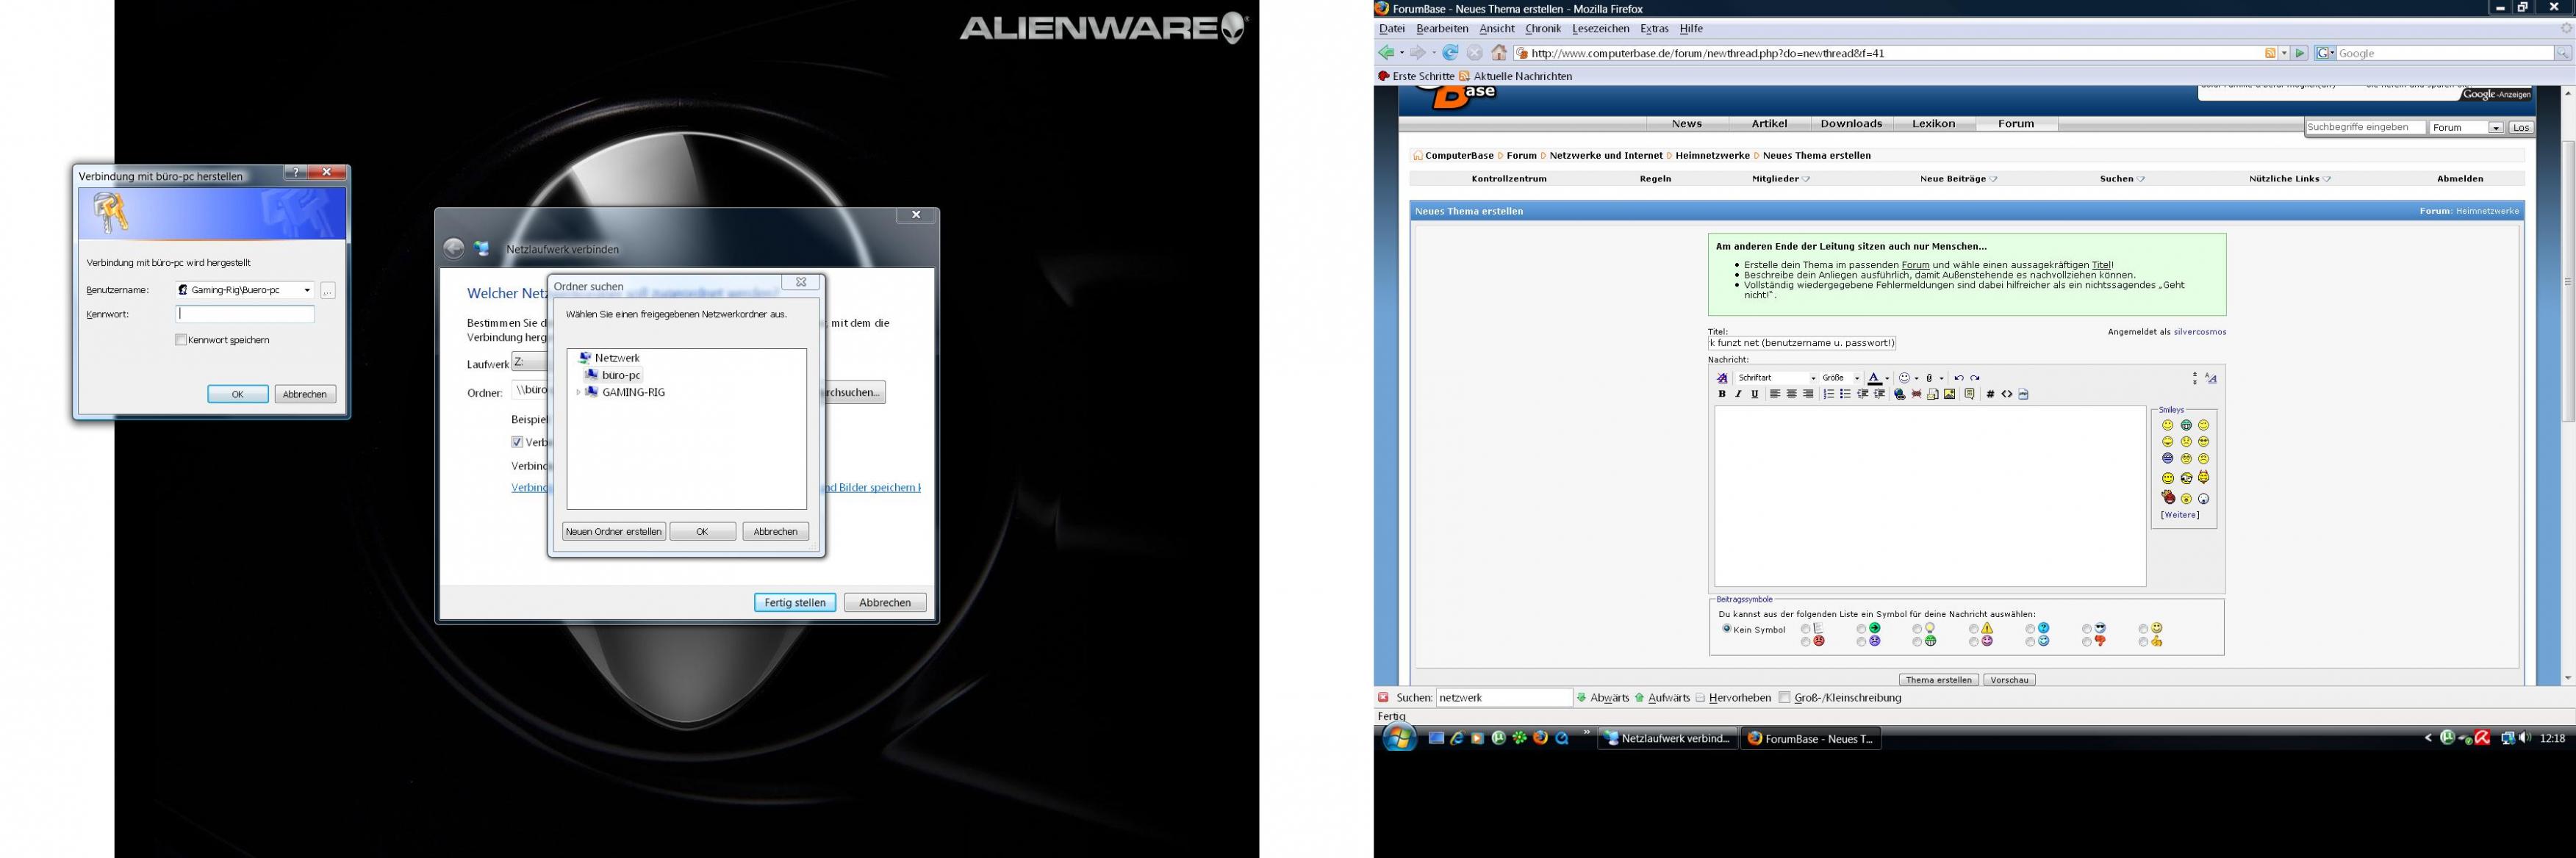
Task: Click the undo arrow in editor toolbar
Action: click(1959, 378)
